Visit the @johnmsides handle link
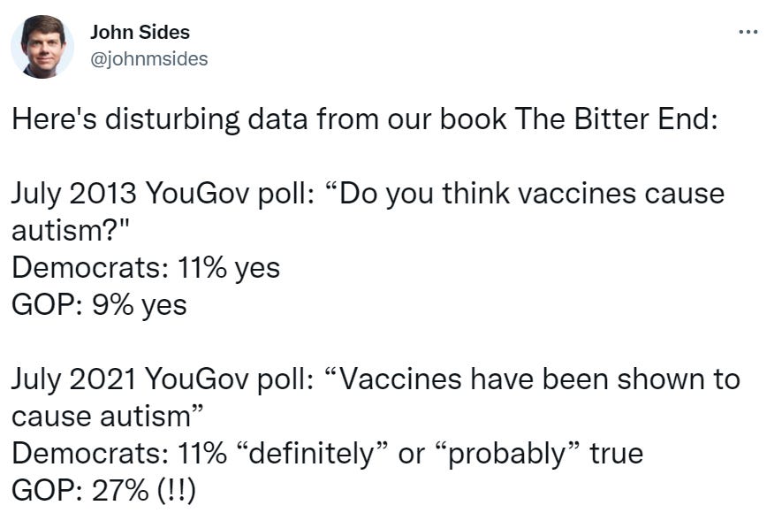This screenshot has width=782, height=513. tap(148, 59)
